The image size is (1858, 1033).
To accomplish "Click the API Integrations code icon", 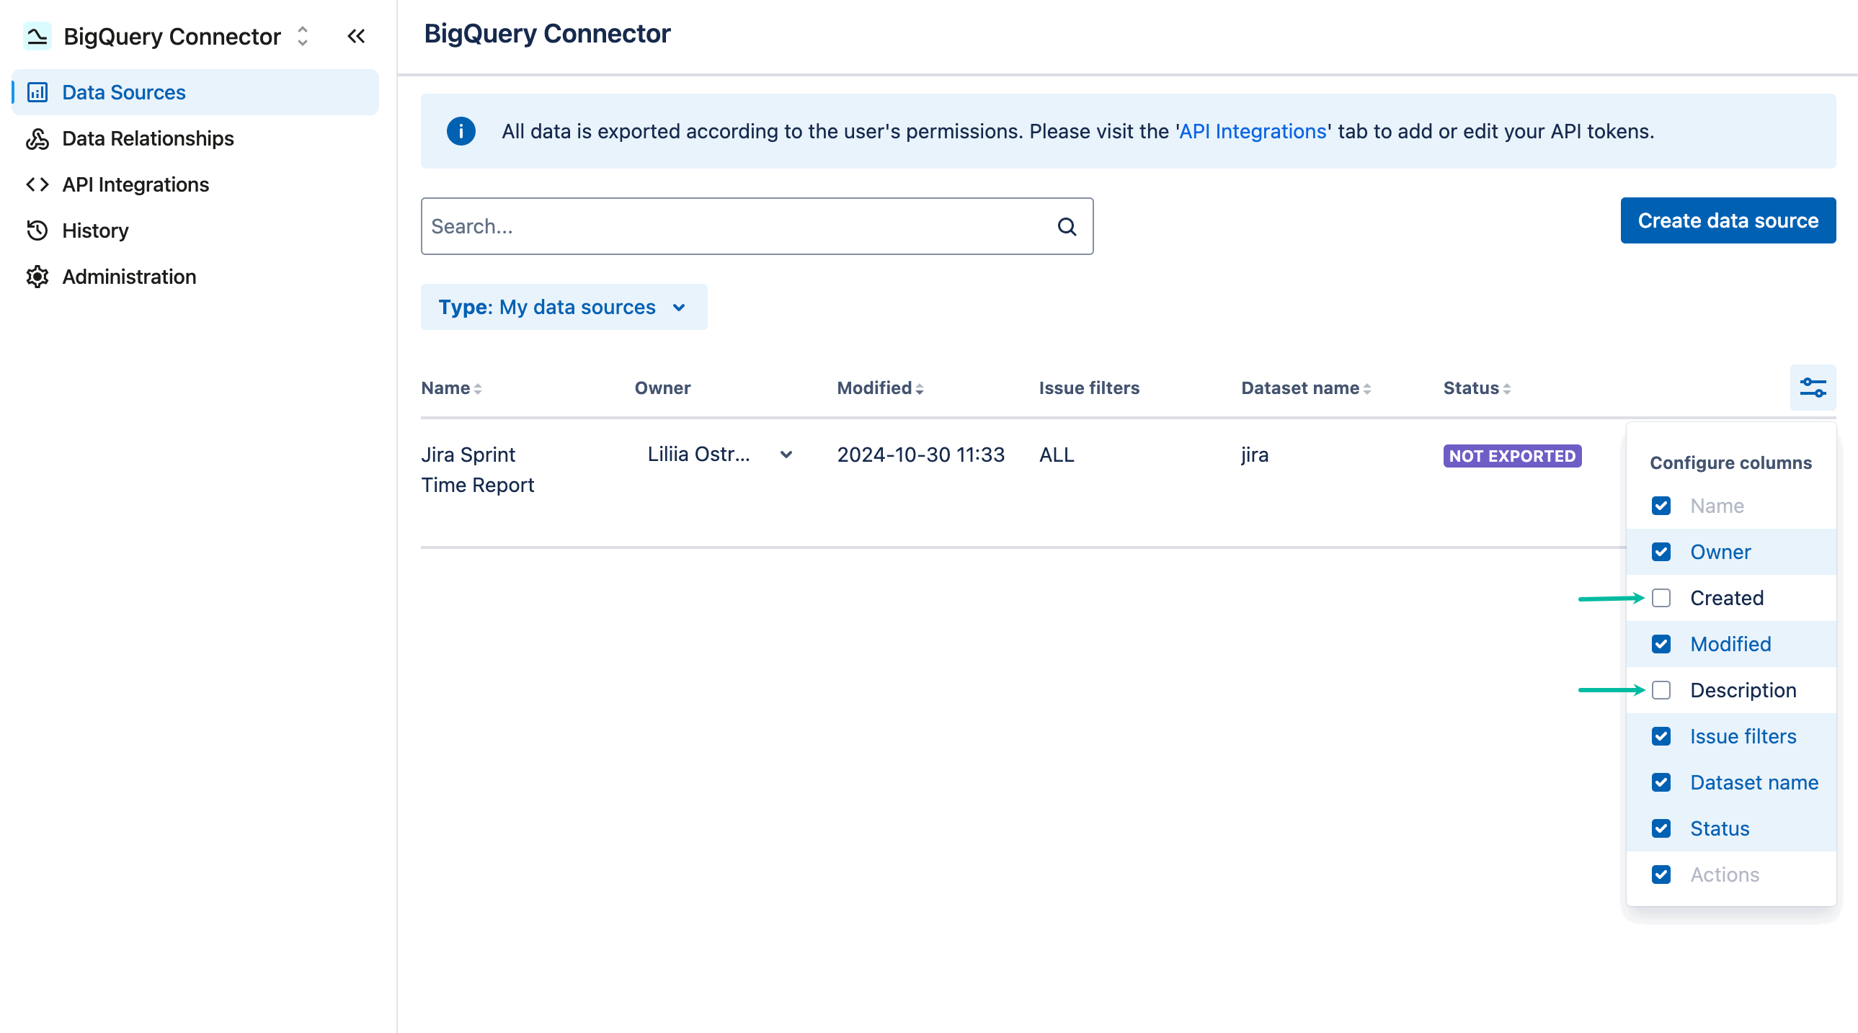I will tap(37, 184).
